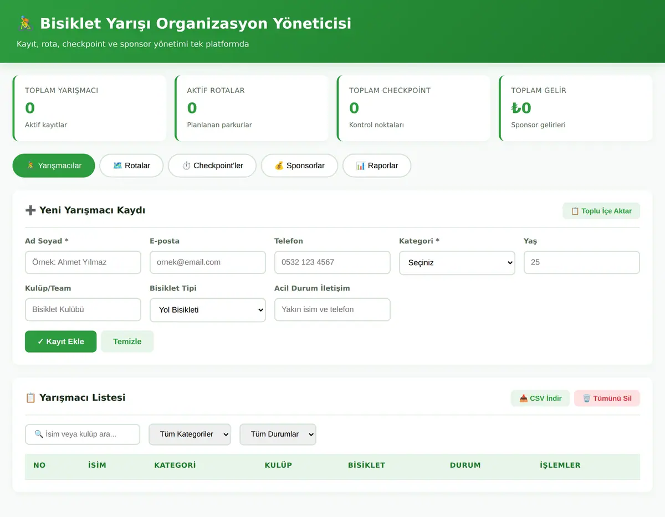Screen dimensions: 665x517
Task: Click into the E-posta field
Action: coord(208,262)
